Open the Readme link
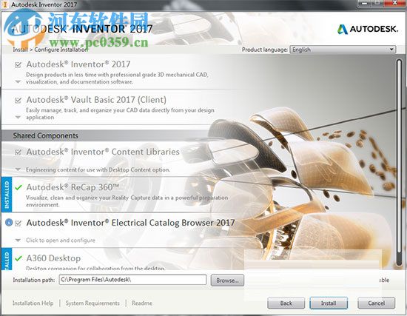The image size is (407, 316). [x=142, y=303]
